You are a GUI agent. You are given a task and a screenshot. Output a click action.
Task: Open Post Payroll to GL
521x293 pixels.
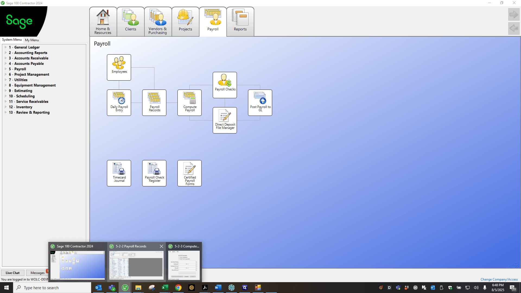[x=260, y=103]
